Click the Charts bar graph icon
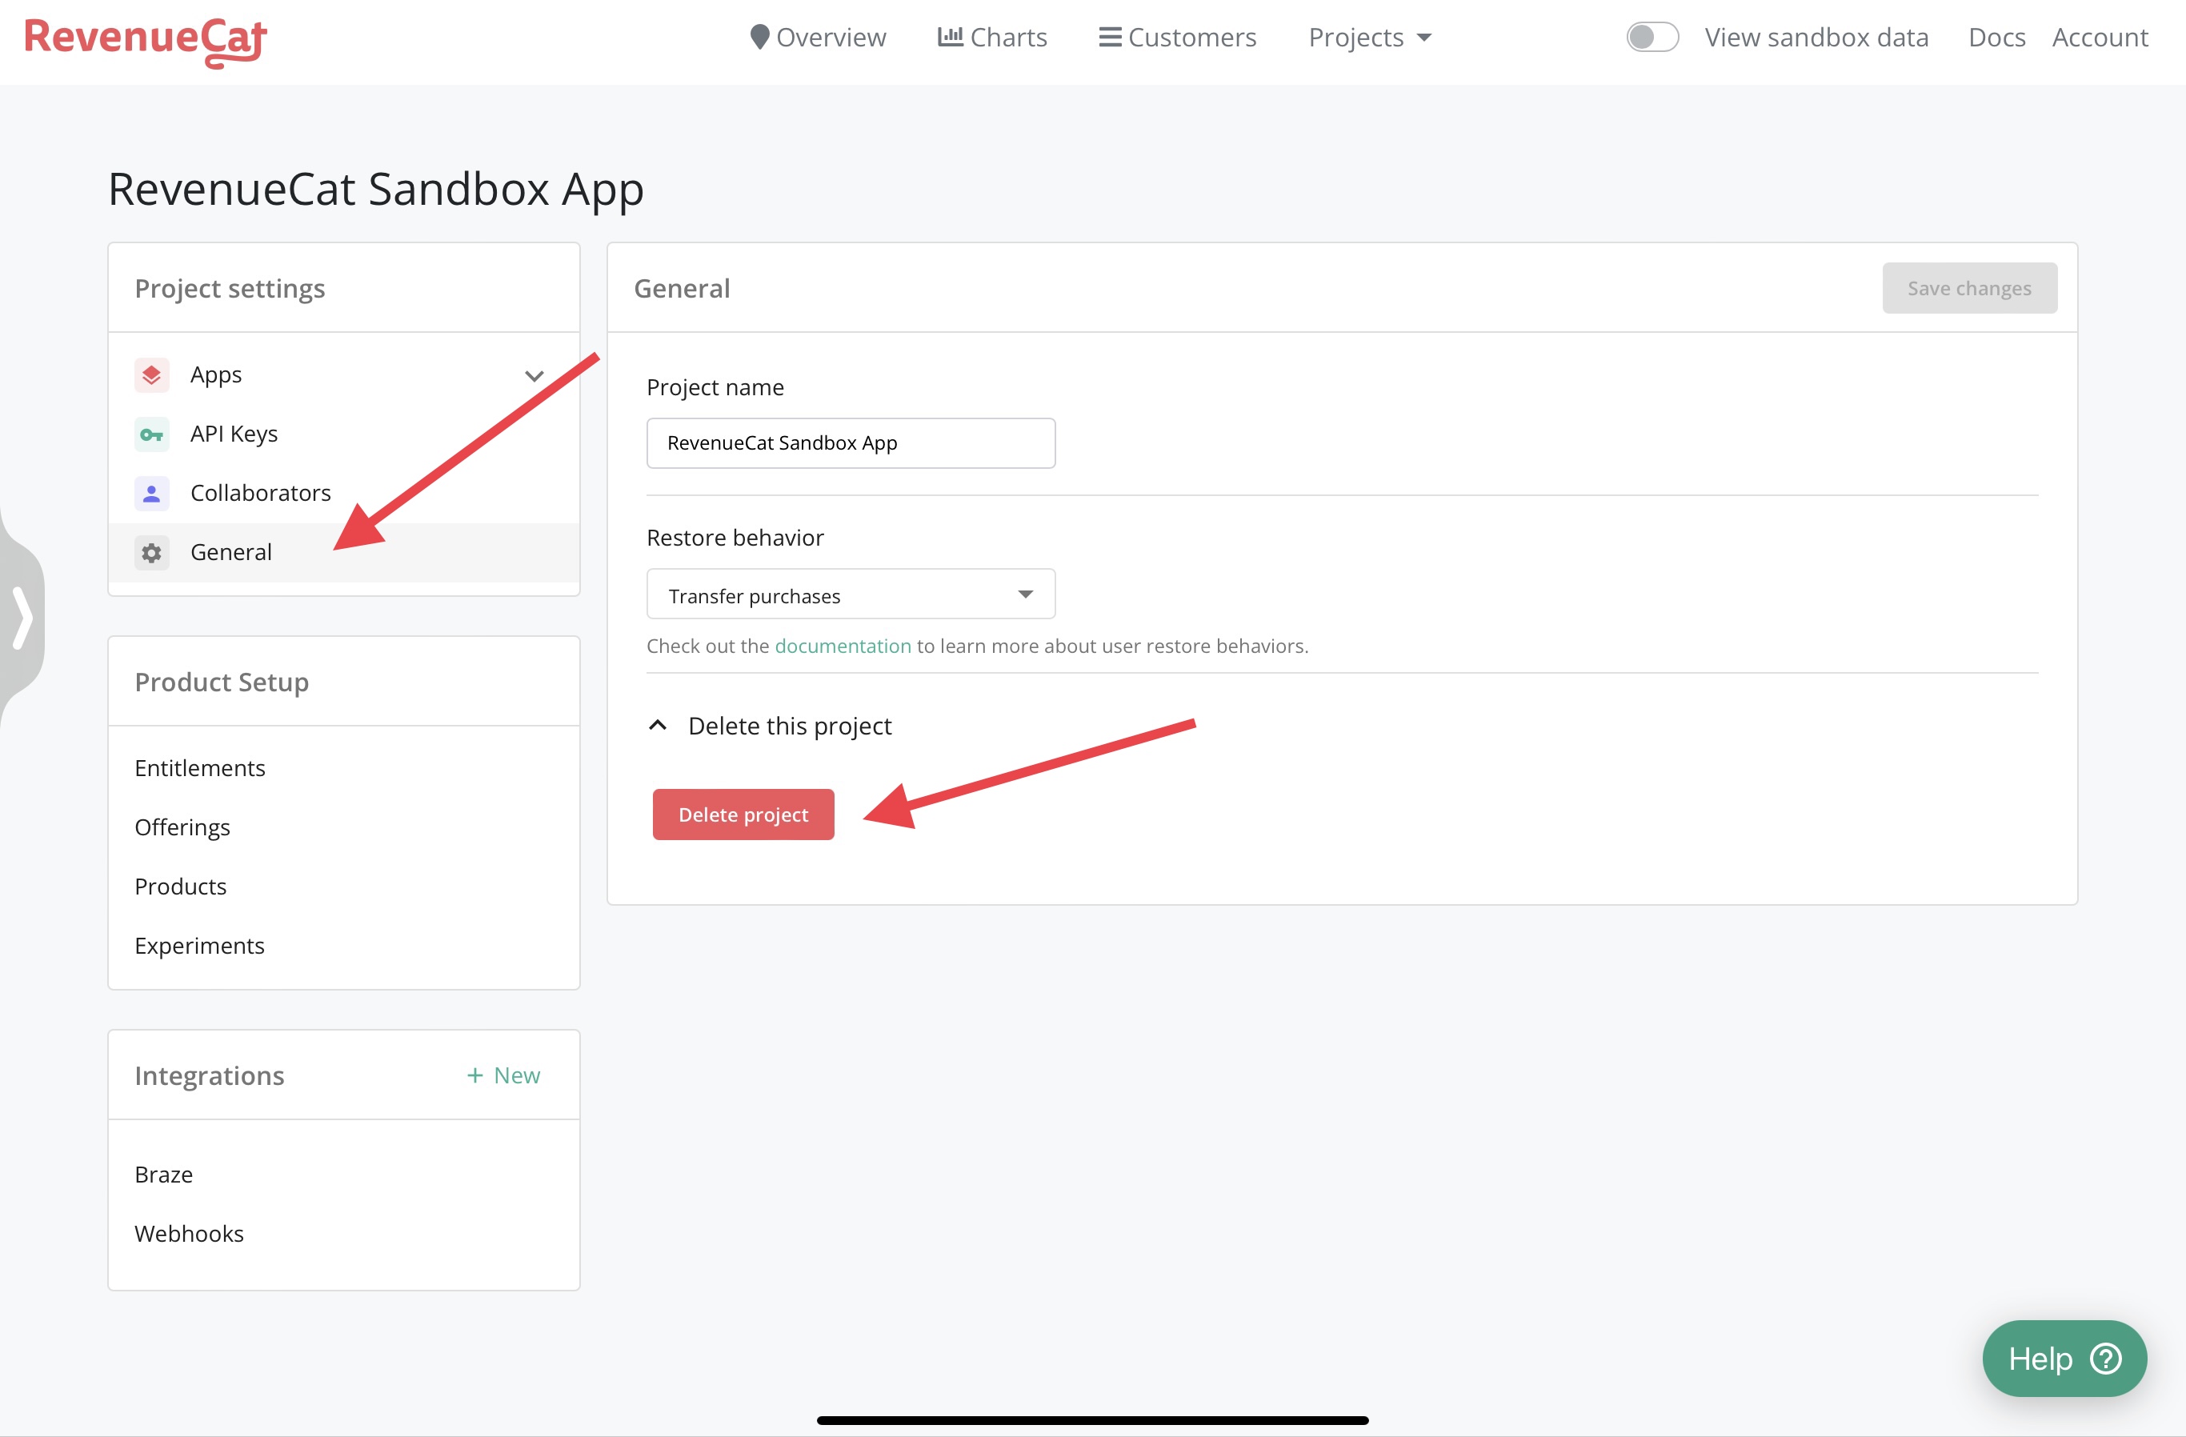Screen dimensions: 2186x1437 950,37
